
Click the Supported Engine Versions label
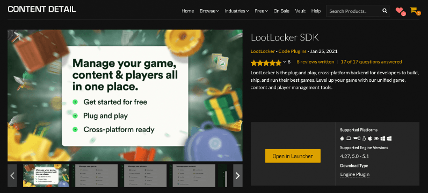click(364, 148)
